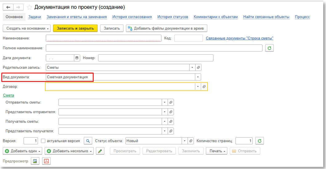
Task: Click refresh icon next to full name field
Action: 269,48
